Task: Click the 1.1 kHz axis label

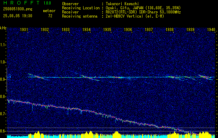Action: [x=3, y=45]
